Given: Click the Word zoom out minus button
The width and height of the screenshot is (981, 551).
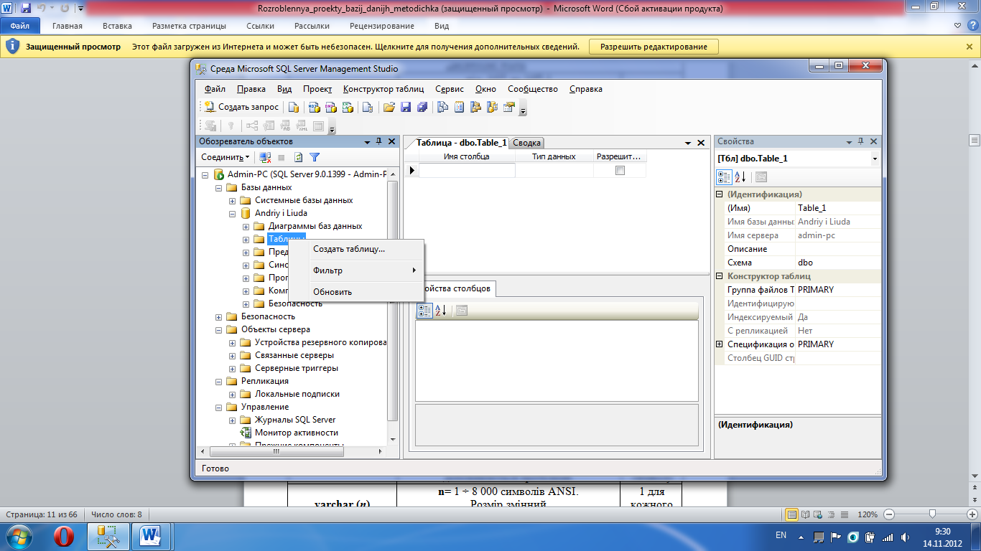Looking at the screenshot, I should pos(889,514).
